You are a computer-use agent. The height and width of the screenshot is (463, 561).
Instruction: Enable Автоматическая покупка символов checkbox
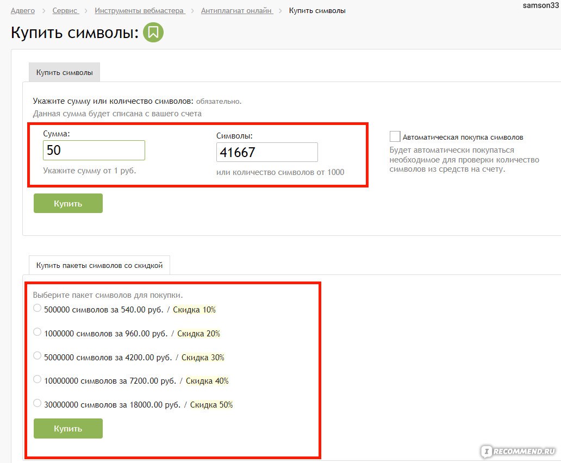click(395, 136)
